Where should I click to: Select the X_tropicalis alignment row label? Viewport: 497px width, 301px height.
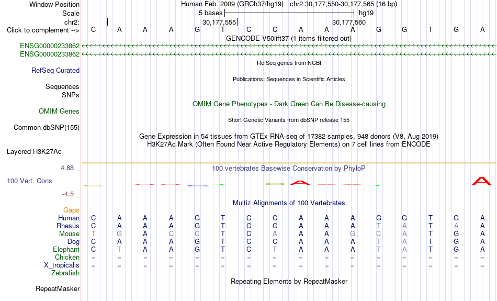point(62,265)
